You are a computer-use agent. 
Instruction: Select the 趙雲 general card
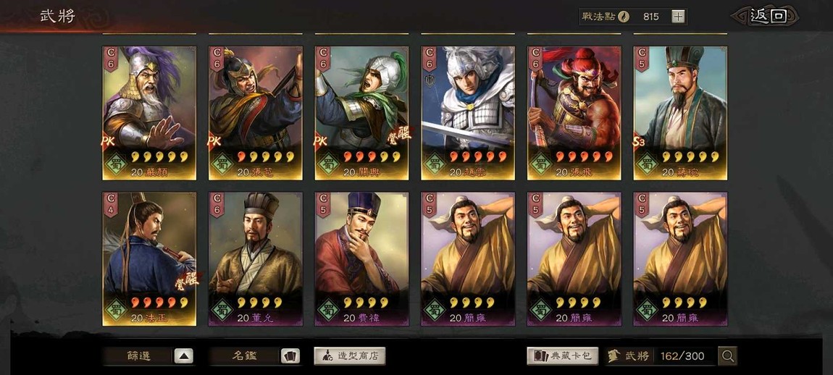pos(468,113)
